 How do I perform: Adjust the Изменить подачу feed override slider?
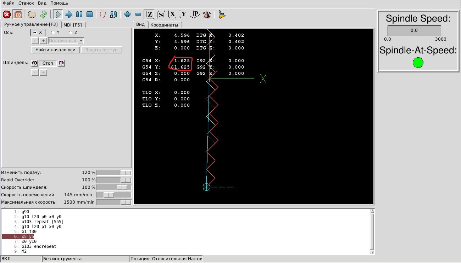click(114, 173)
